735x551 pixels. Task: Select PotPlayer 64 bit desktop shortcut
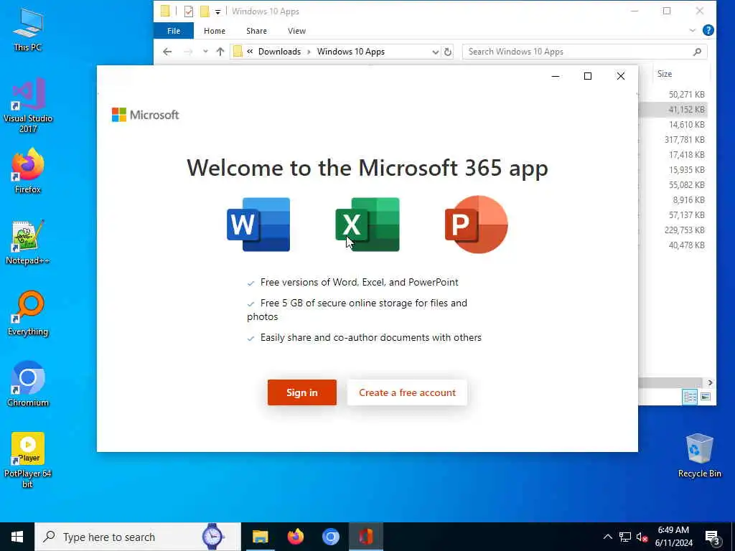point(28,460)
